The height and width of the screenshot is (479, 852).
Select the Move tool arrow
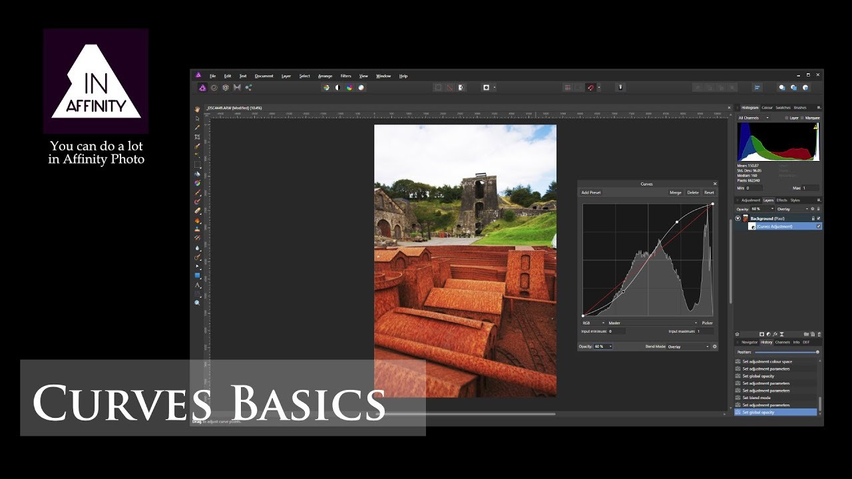click(197, 118)
